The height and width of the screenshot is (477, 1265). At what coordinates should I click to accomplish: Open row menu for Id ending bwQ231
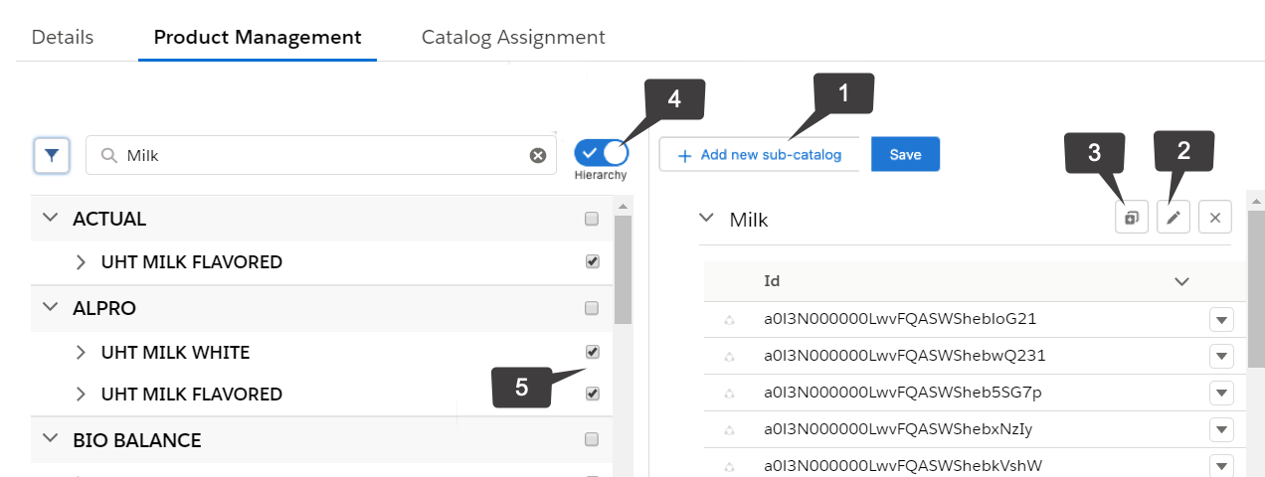[x=1221, y=356]
